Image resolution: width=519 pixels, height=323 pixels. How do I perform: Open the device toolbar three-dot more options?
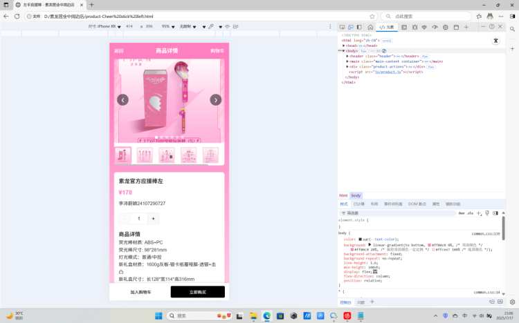[x=330, y=26]
